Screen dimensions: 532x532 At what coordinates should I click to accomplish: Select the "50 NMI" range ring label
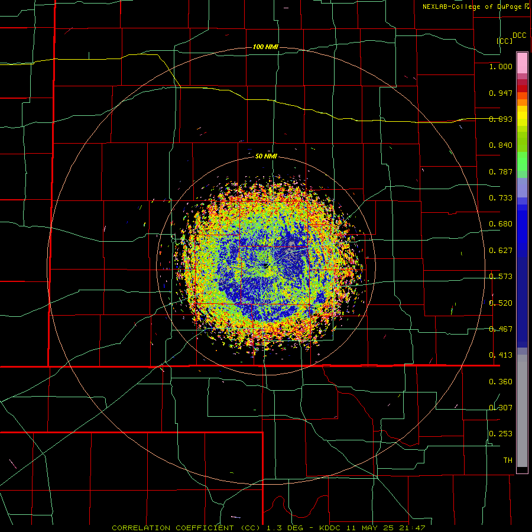(x=266, y=157)
